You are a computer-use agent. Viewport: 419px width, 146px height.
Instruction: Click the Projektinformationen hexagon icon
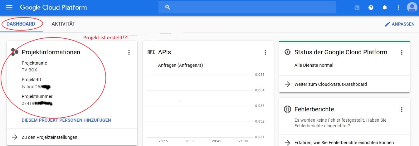point(14,52)
